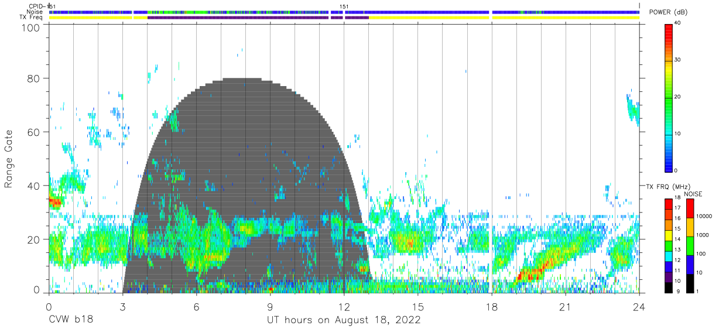Select the orange 1000 NOISE legend block
The image size is (719, 332).
690,227
